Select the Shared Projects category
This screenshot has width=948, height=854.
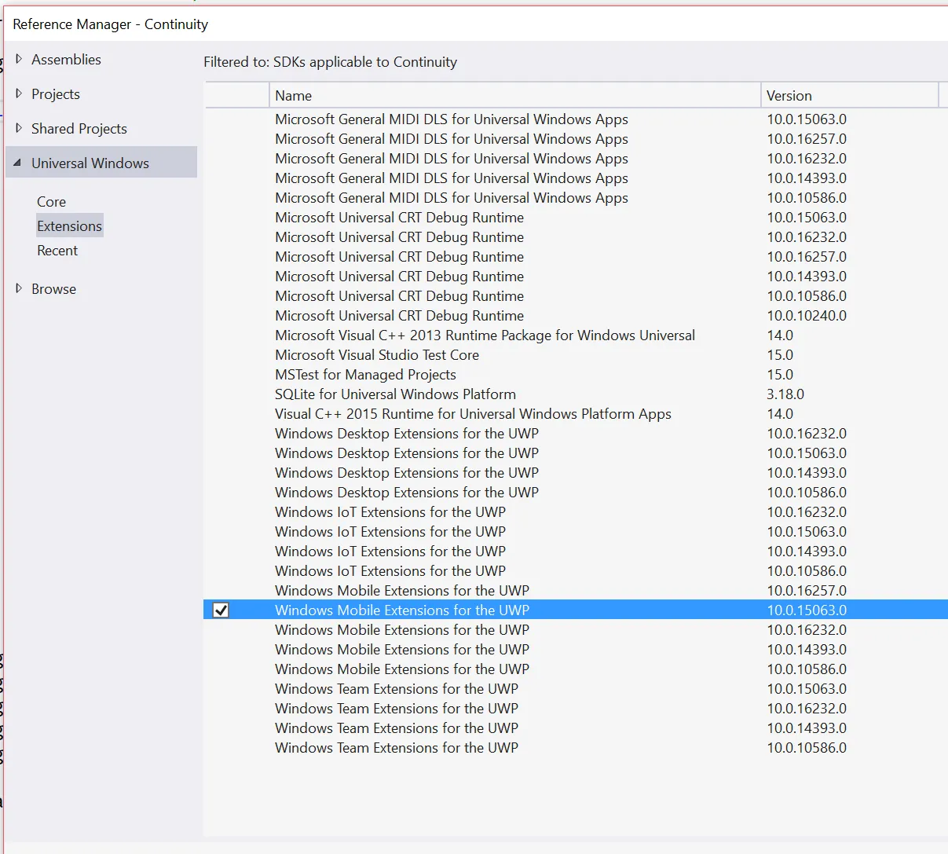[79, 129]
